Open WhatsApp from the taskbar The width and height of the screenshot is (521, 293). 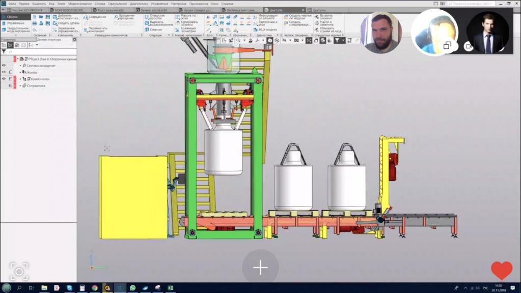coord(132,288)
